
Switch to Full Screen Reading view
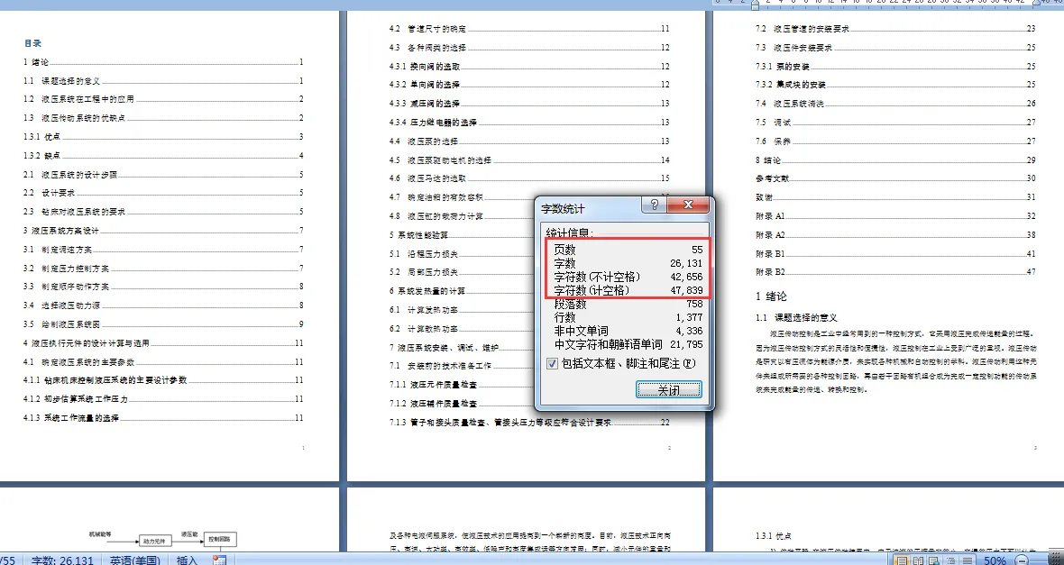pos(919,560)
